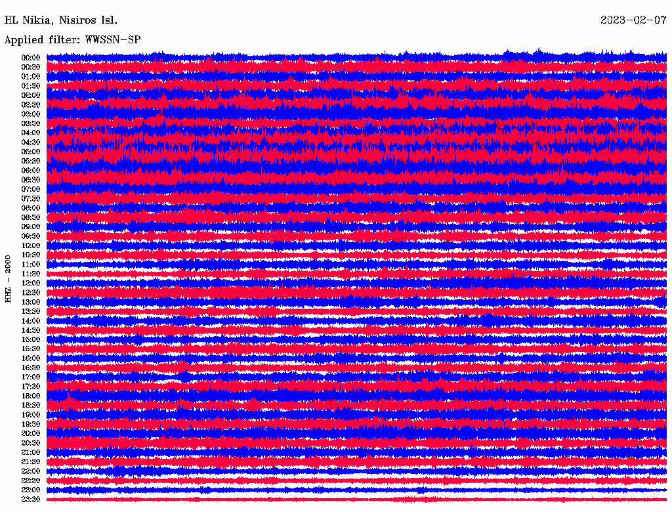Select the 13:00 time label
The height and width of the screenshot is (512, 672).
(31, 302)
